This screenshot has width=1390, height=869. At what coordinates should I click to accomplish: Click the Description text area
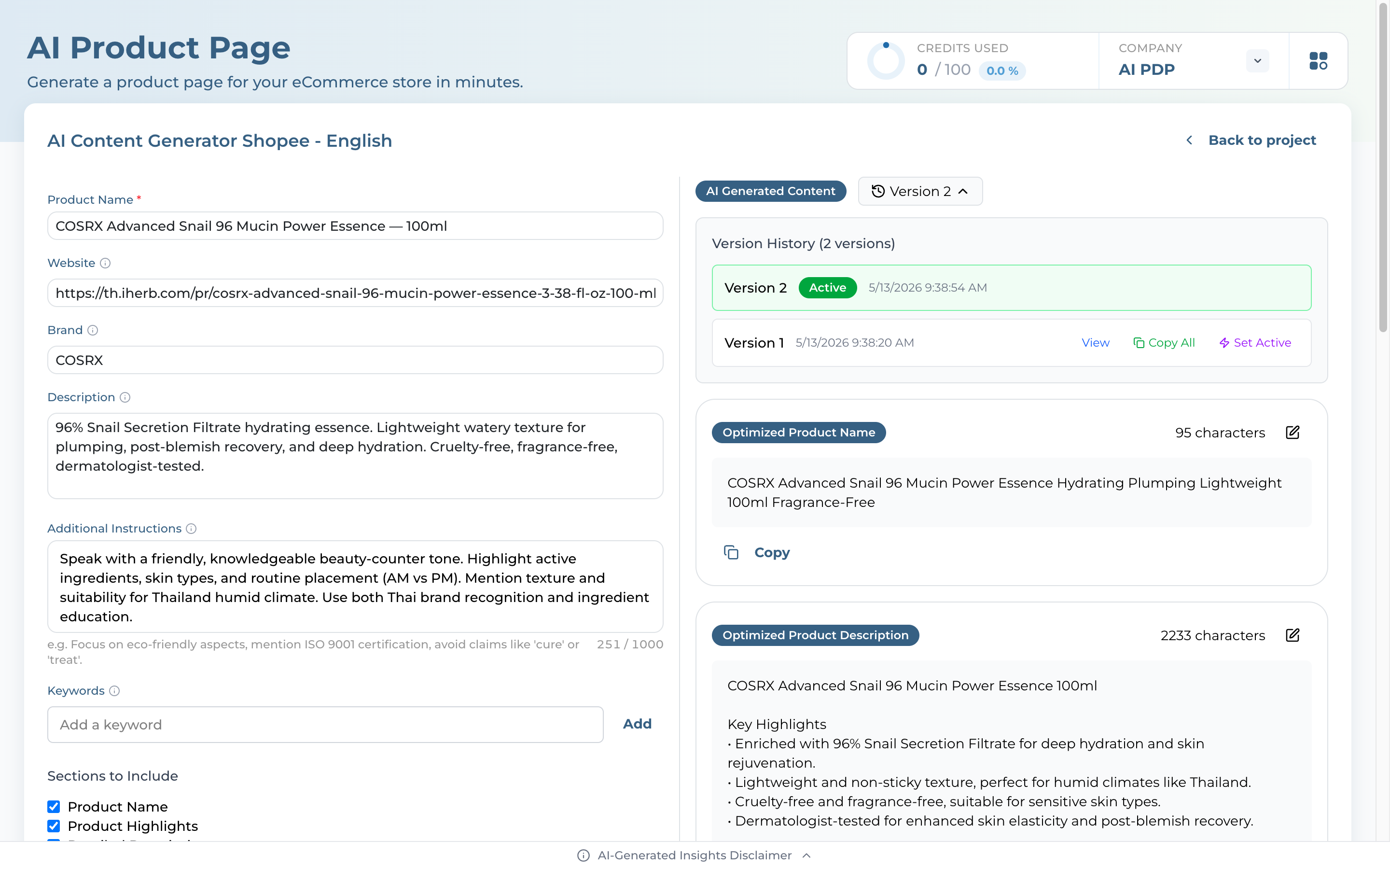point(355,456)
